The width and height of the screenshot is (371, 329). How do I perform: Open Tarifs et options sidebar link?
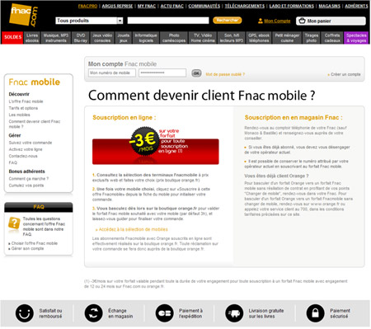23,108
